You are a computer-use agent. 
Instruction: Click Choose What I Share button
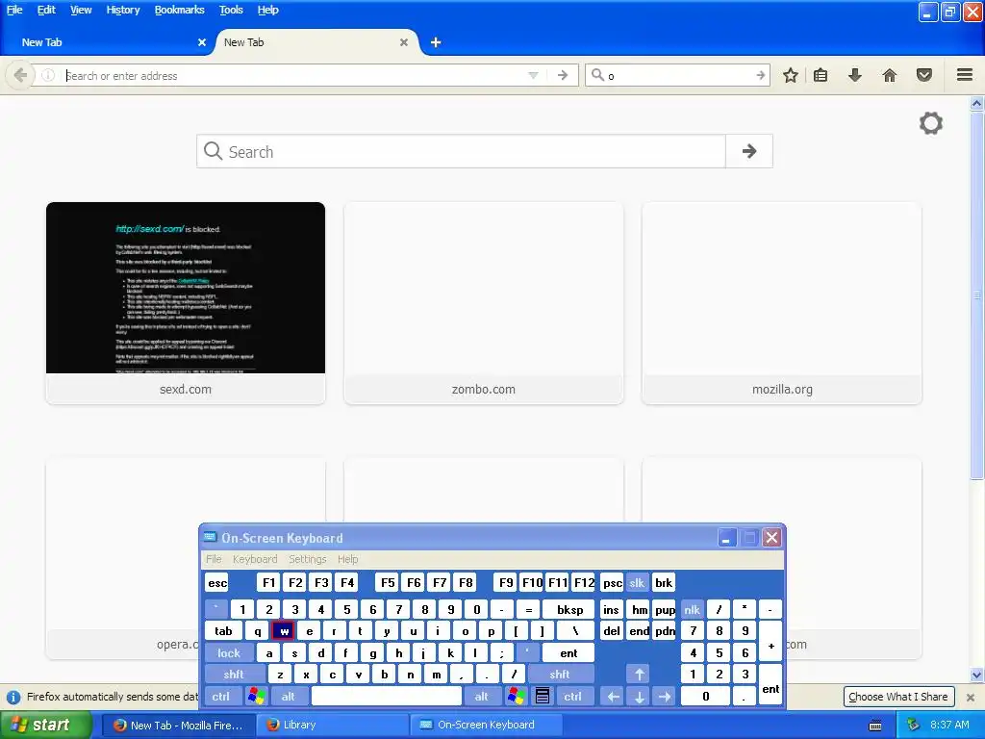(897, 697)
